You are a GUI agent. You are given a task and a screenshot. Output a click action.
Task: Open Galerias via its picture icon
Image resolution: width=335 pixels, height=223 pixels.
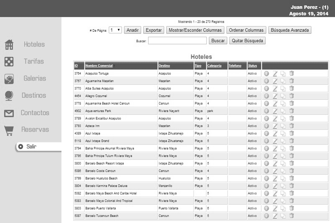[9, 79]
